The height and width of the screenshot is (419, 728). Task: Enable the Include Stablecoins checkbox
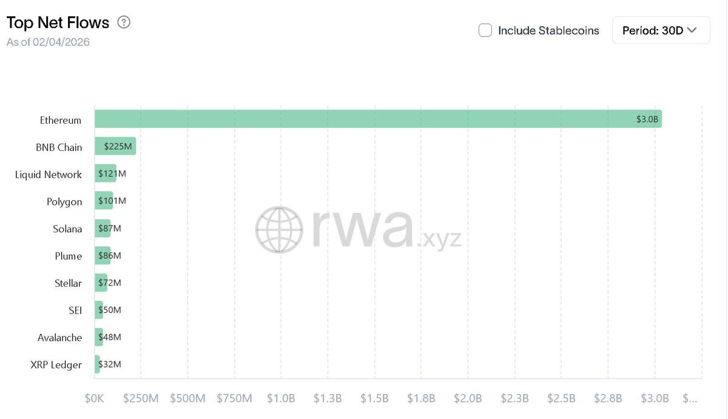(485, 30)
